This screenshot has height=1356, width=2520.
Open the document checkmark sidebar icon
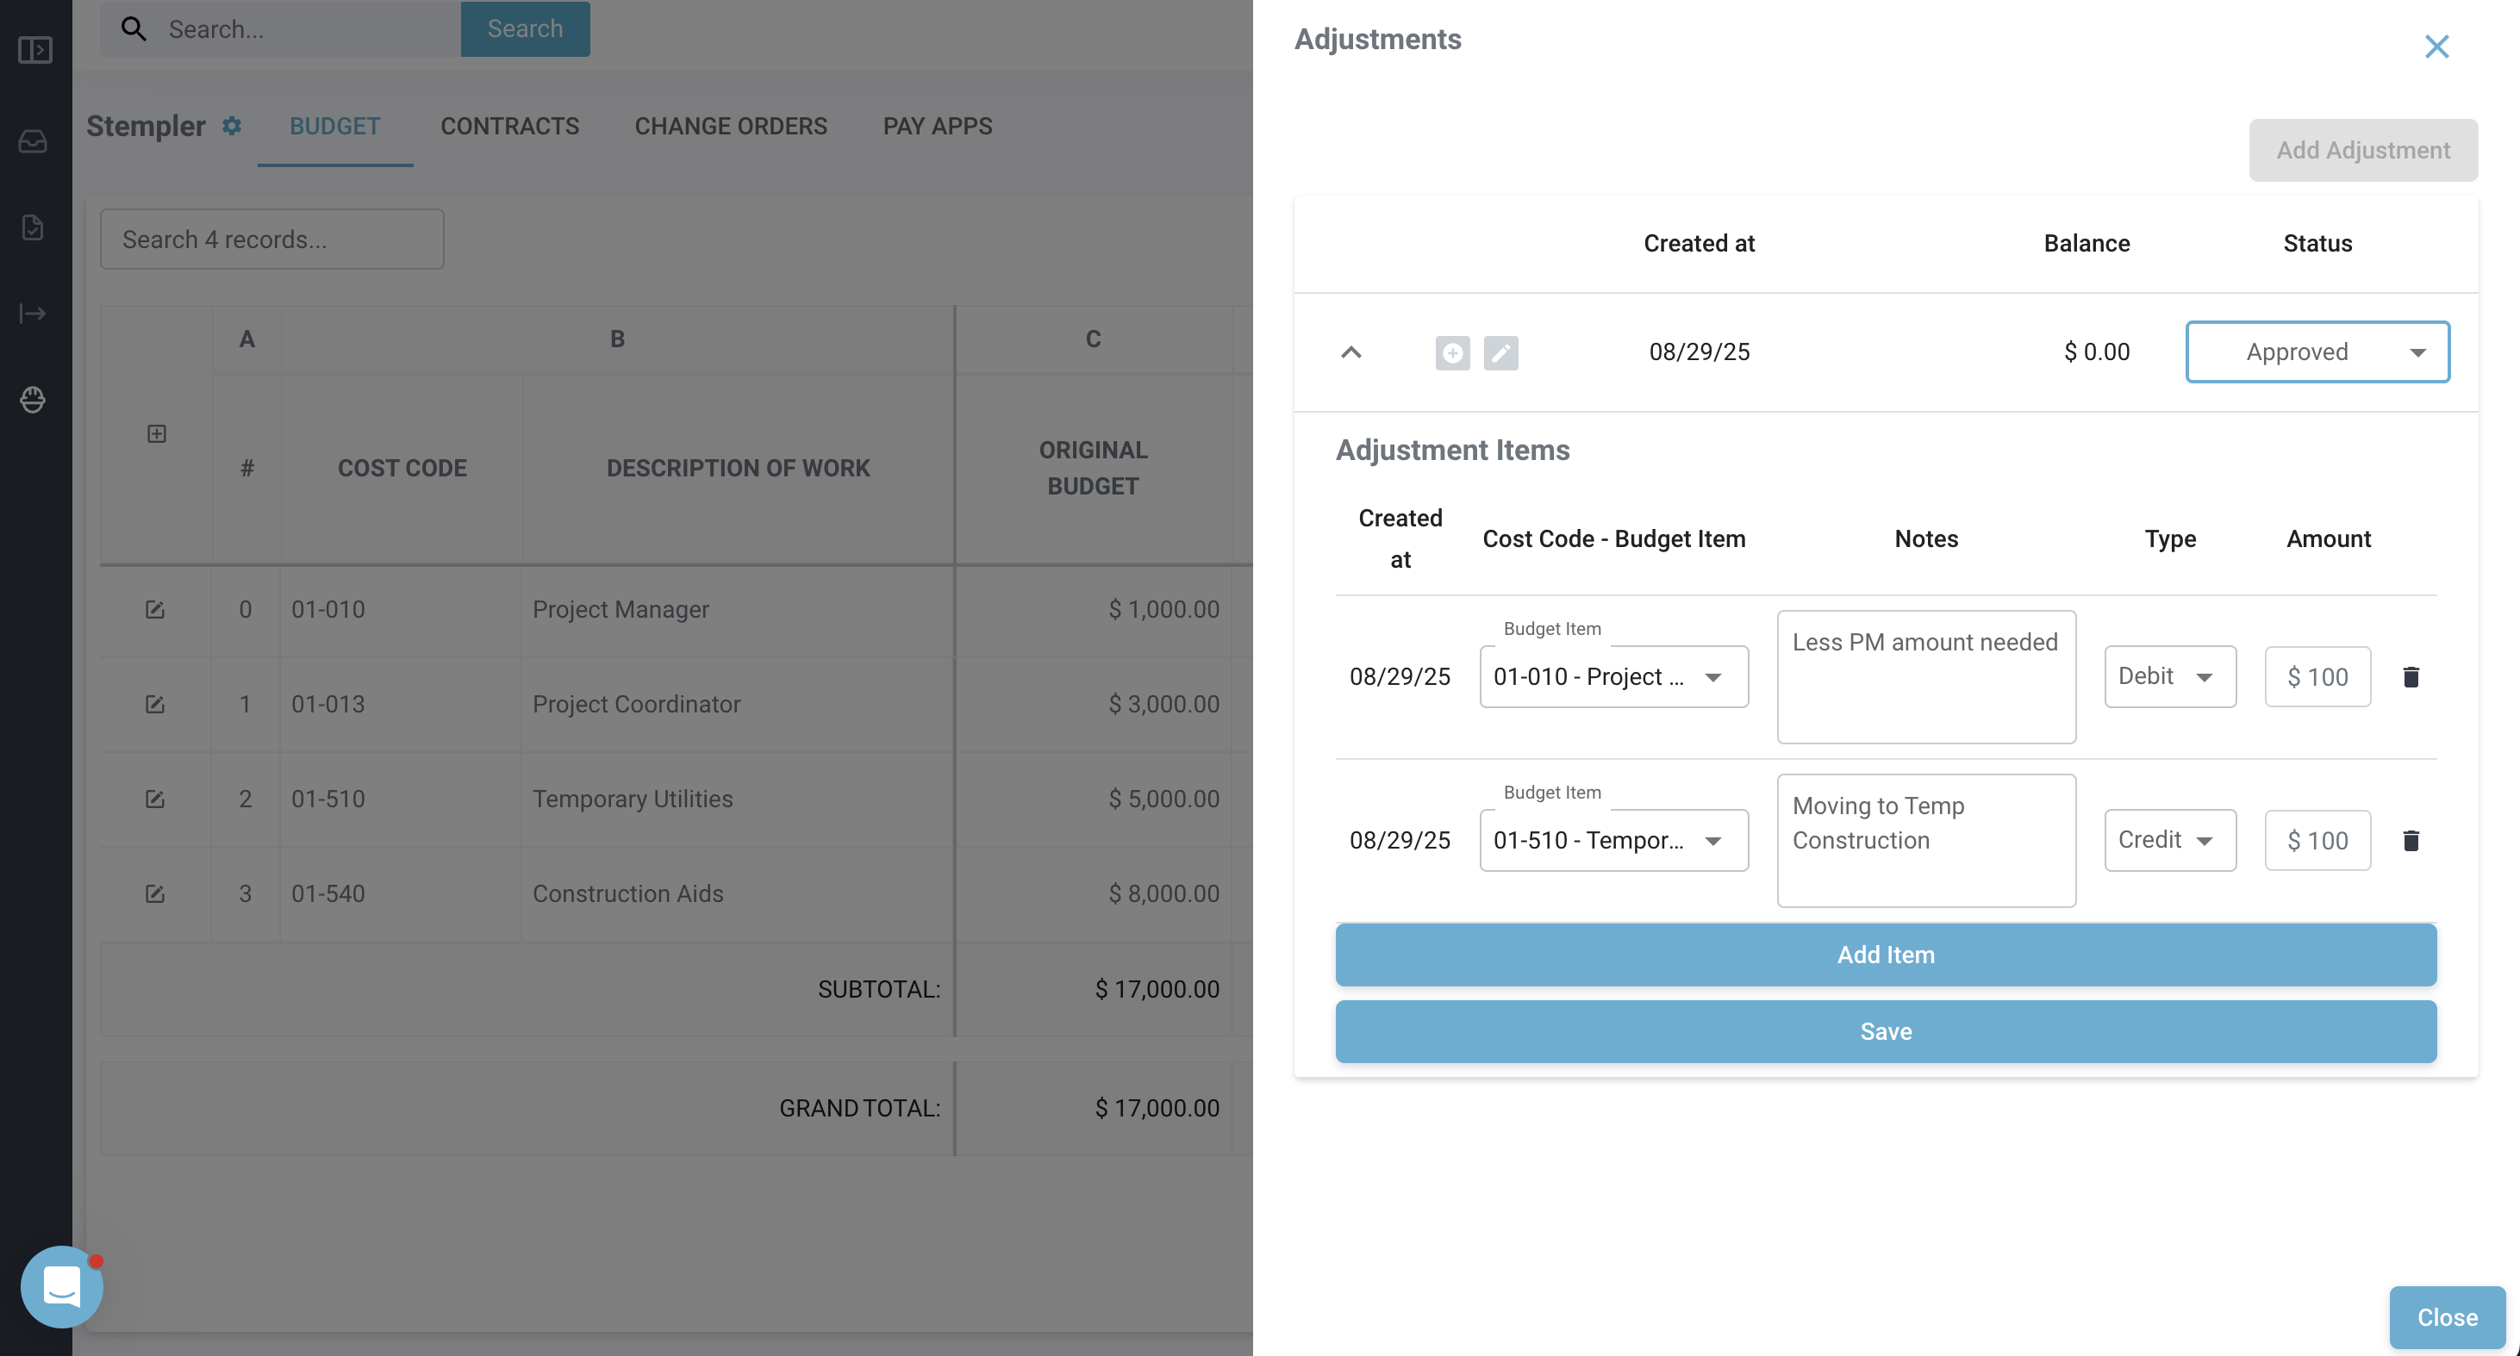pyautogui.click(x=34, y=227)
